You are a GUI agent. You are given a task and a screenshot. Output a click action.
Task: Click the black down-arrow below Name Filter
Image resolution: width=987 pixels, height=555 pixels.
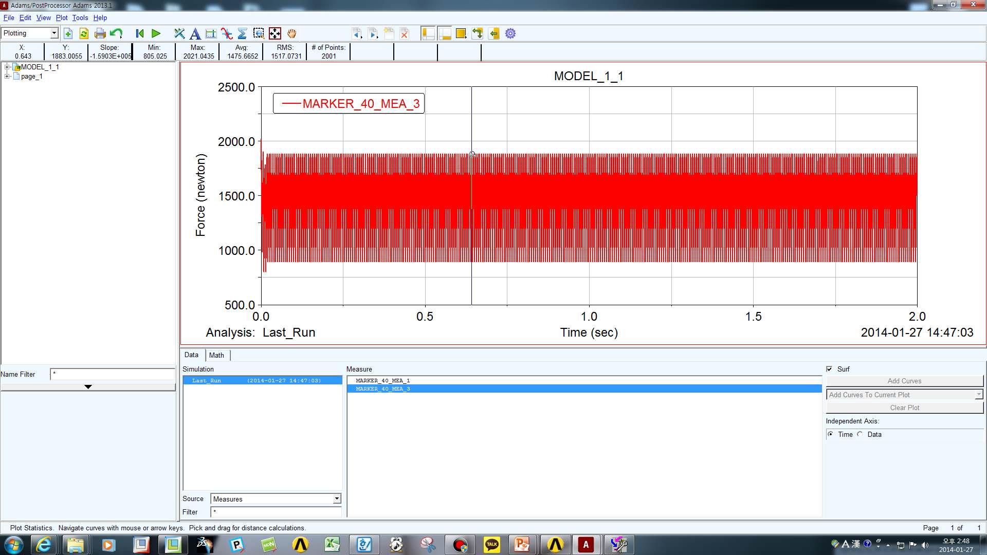pos(88,387)
